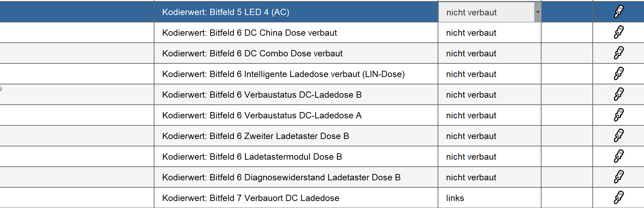Image resolution: width=644 pixels, height=208 pixels.
Task: Select row Intelligente Ladedose verbaut (LIN-Dose)
Action: [x=283, y=74]
